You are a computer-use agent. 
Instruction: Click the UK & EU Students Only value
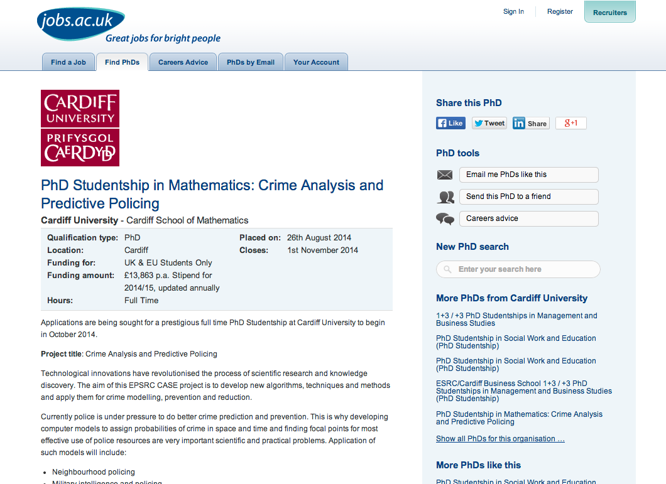click(168, 263)
